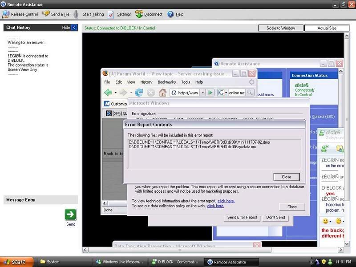Image resolution: width=356 pixels, height=267 pixels.
Task: Open Settings from the toolbar
Action: click(120, 14)
